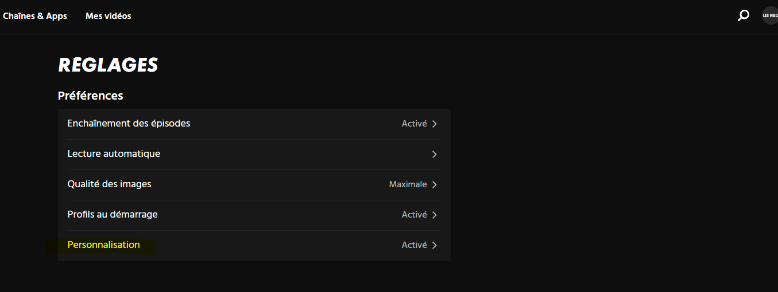Click the Les Nuls profile avatar
The height and width of the screenshot is (292, 778).
[769, 15]
